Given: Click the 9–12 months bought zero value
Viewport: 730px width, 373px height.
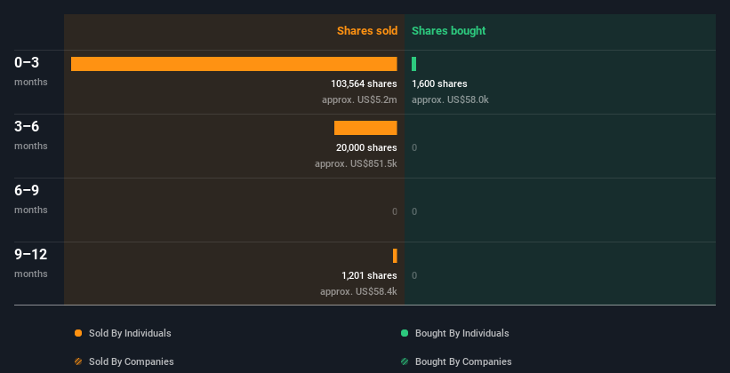Looking at the screenshot, I should [x=414, y=275].
